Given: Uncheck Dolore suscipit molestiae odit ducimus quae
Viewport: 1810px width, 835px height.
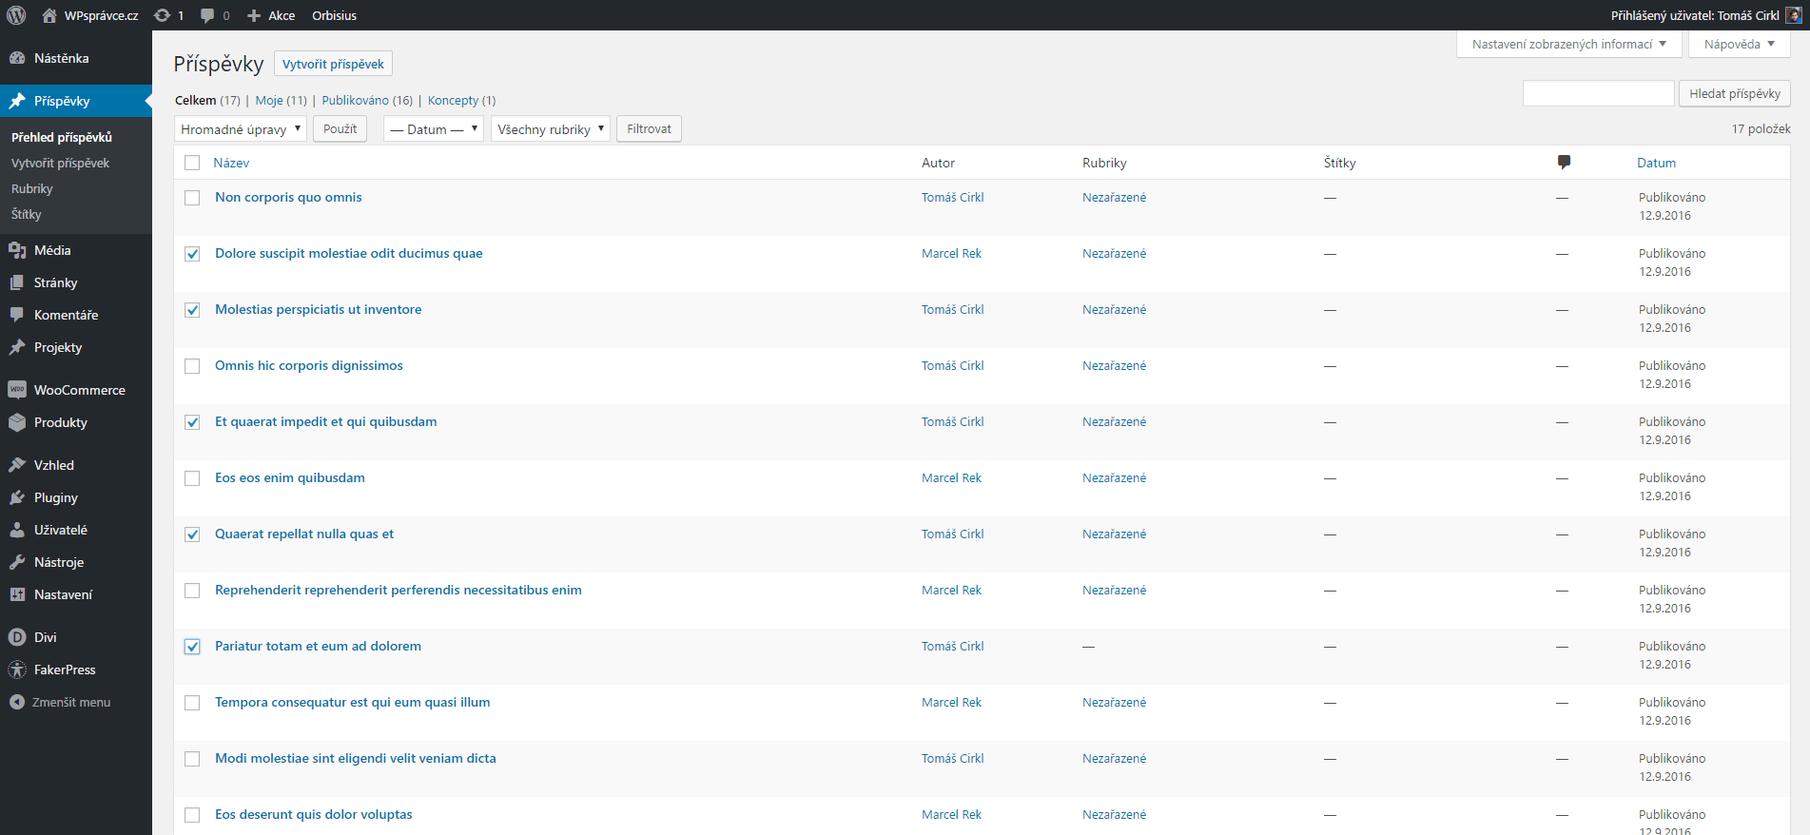Looking at the screenshot, I should point(192,254).
